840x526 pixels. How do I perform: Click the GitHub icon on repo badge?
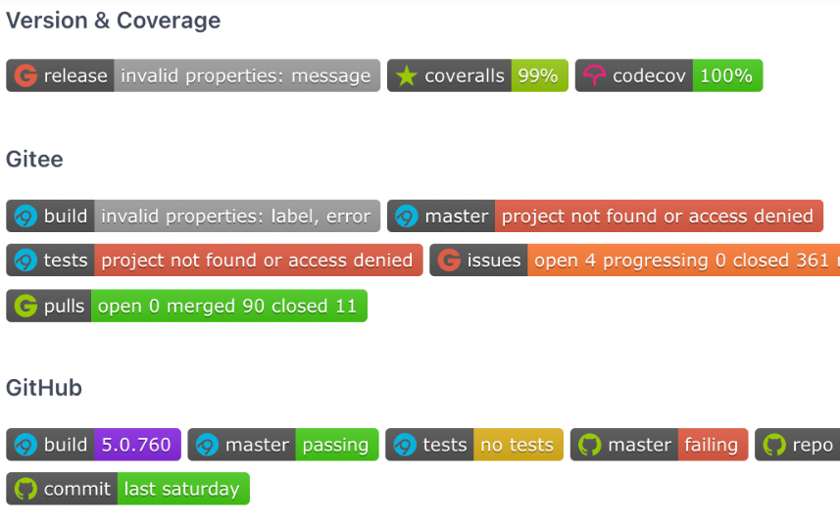tap(774, 445)
